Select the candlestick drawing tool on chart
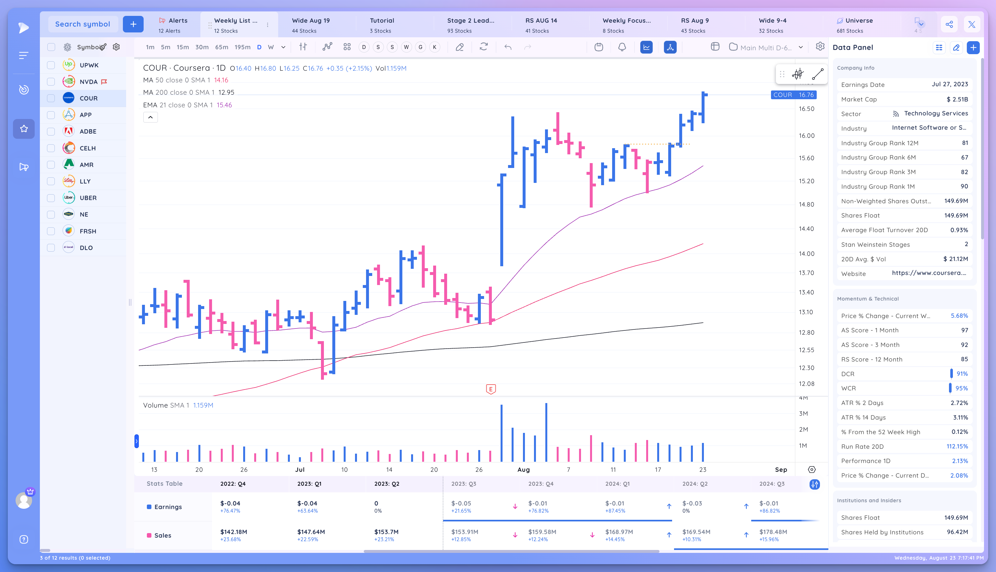Screen dimensions: 996x572 tap(797, 74)
